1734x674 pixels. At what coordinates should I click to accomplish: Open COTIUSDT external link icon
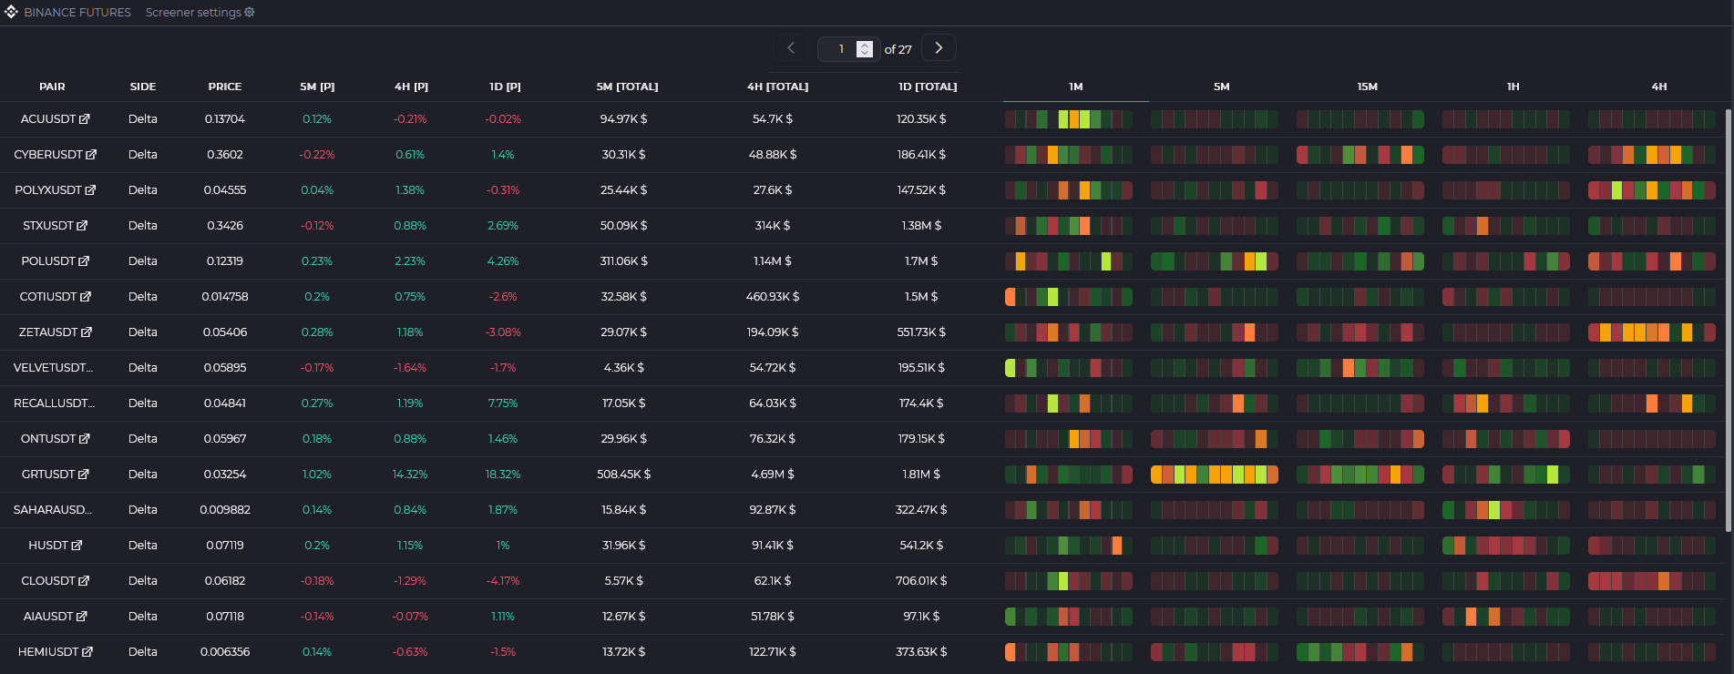pos(86,297)
